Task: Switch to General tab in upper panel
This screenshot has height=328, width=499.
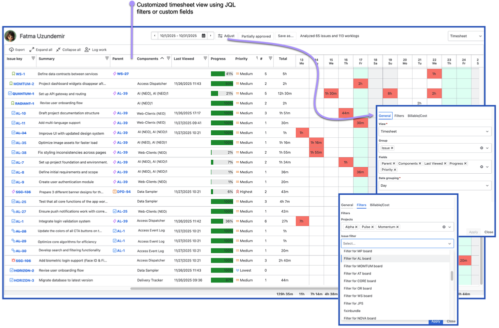Action: 385,116
